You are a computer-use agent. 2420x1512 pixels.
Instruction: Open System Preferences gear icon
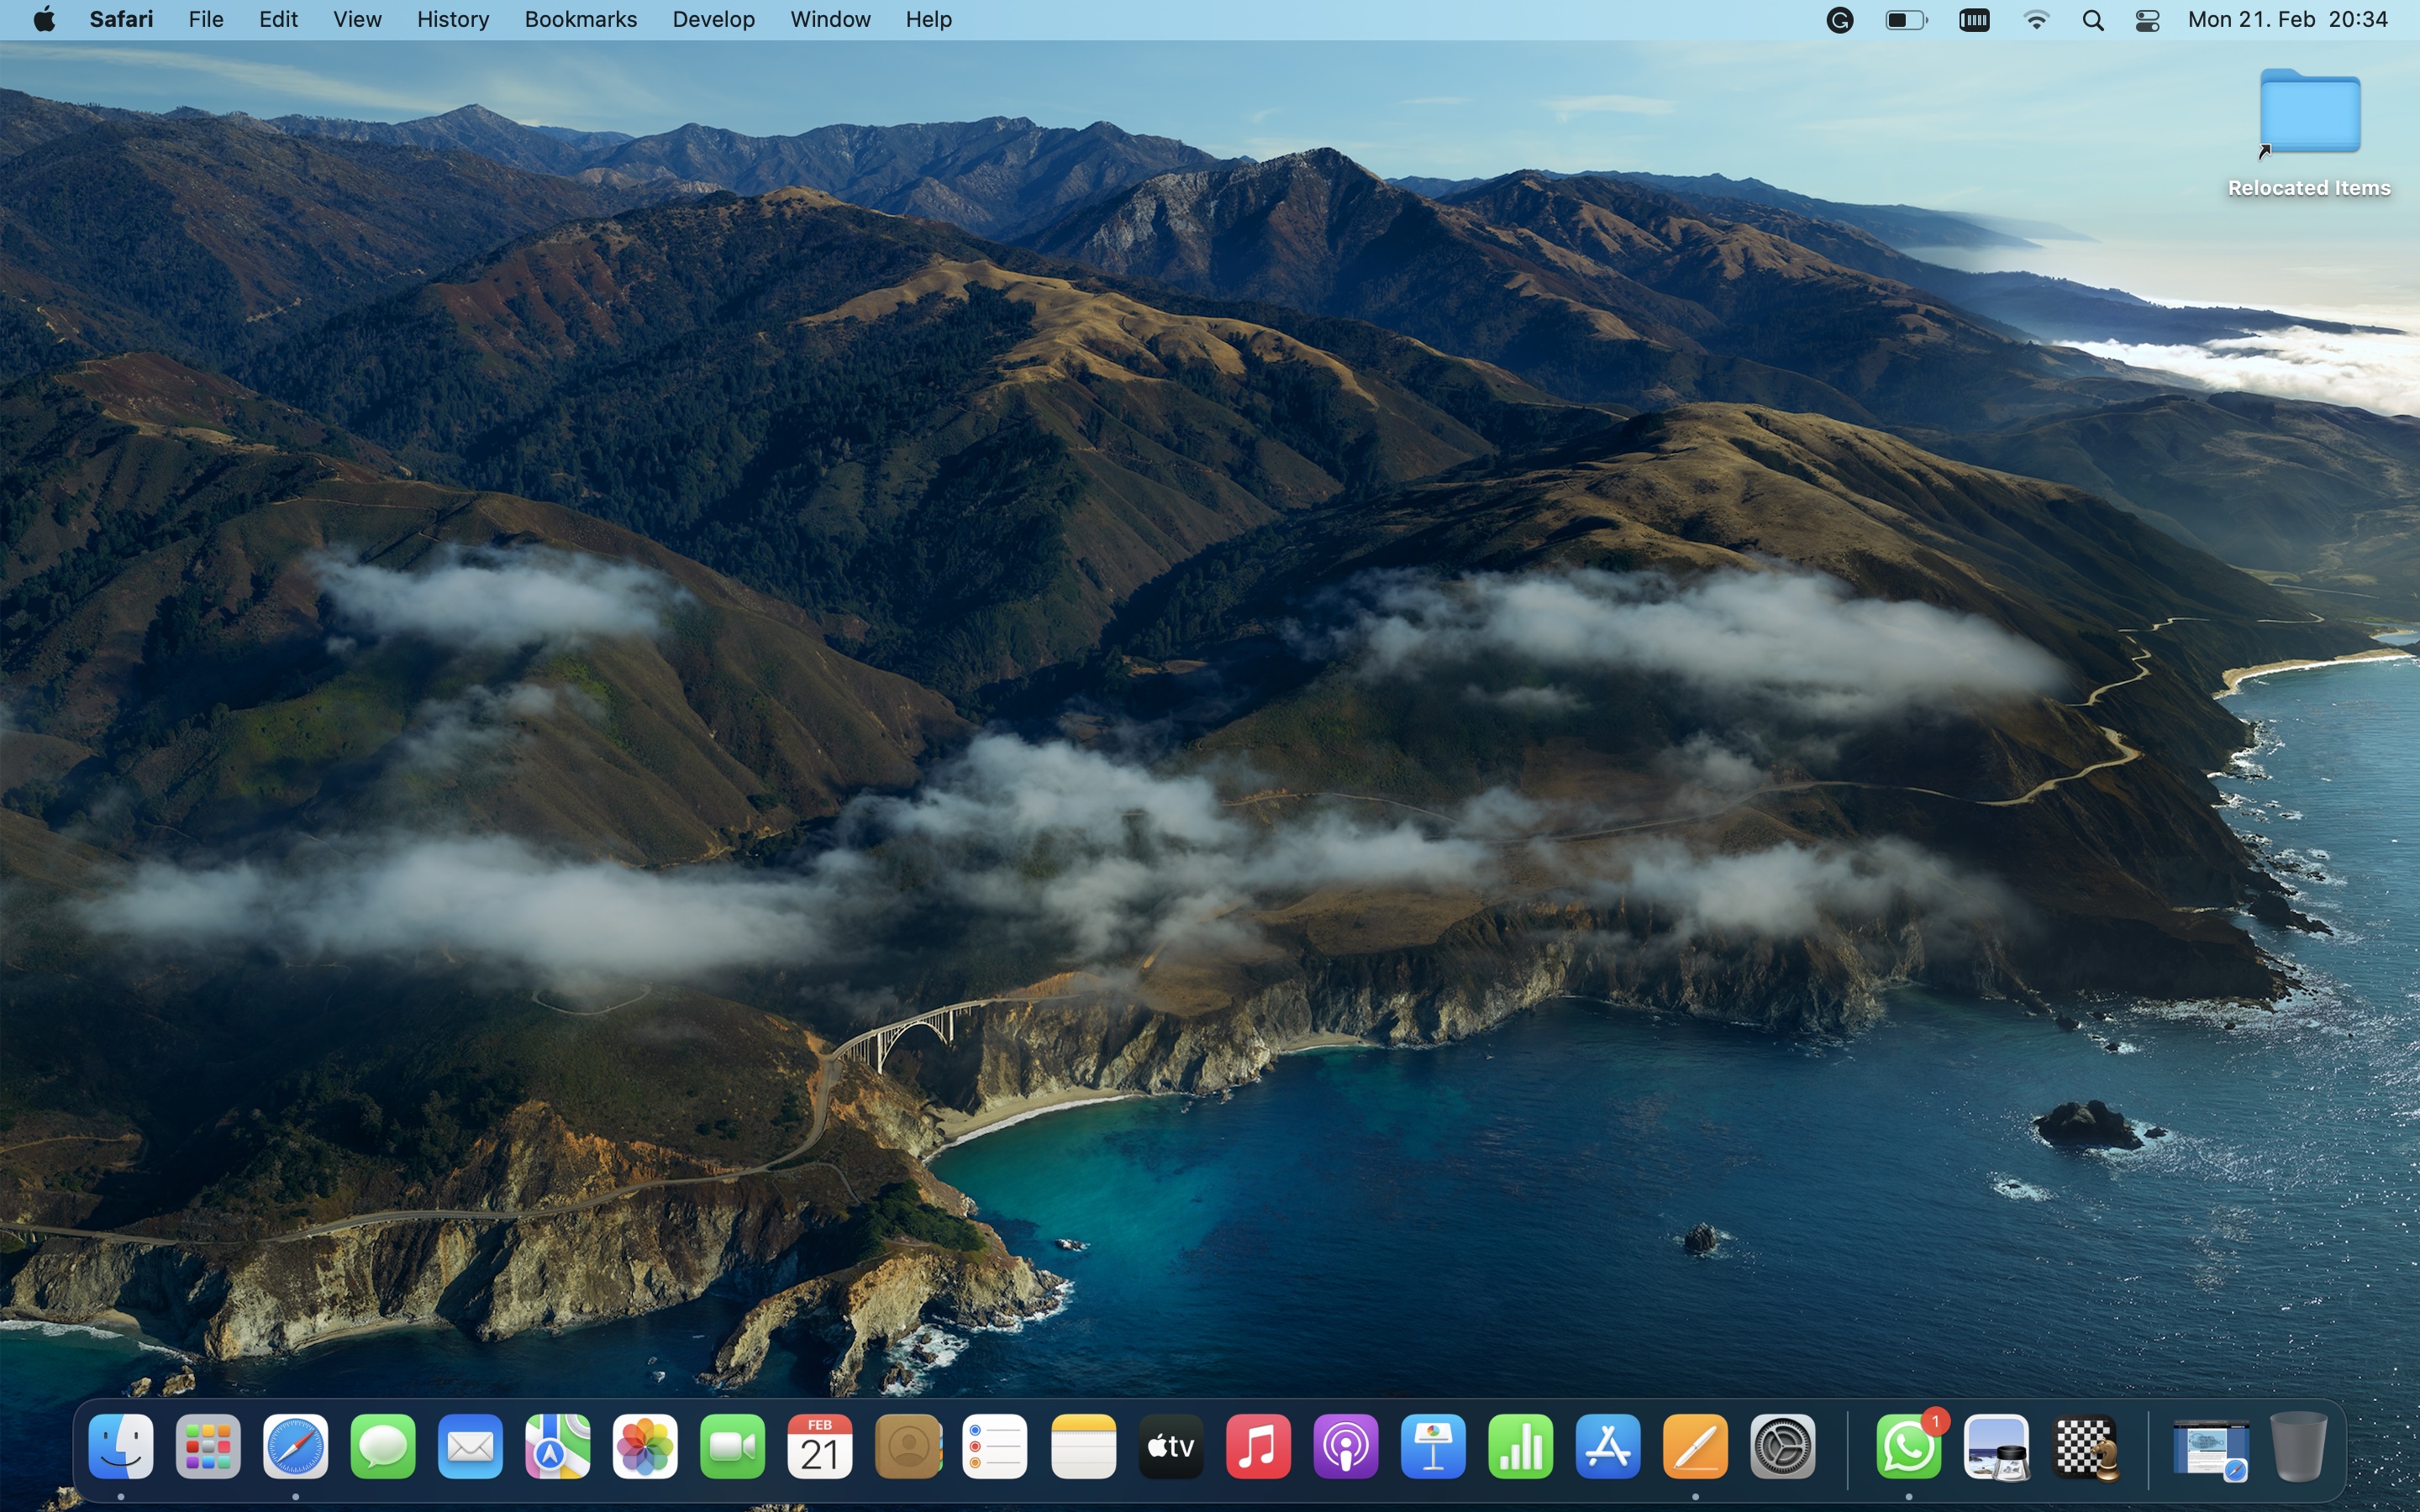pyautogui.click(x=1783, y=1446)
